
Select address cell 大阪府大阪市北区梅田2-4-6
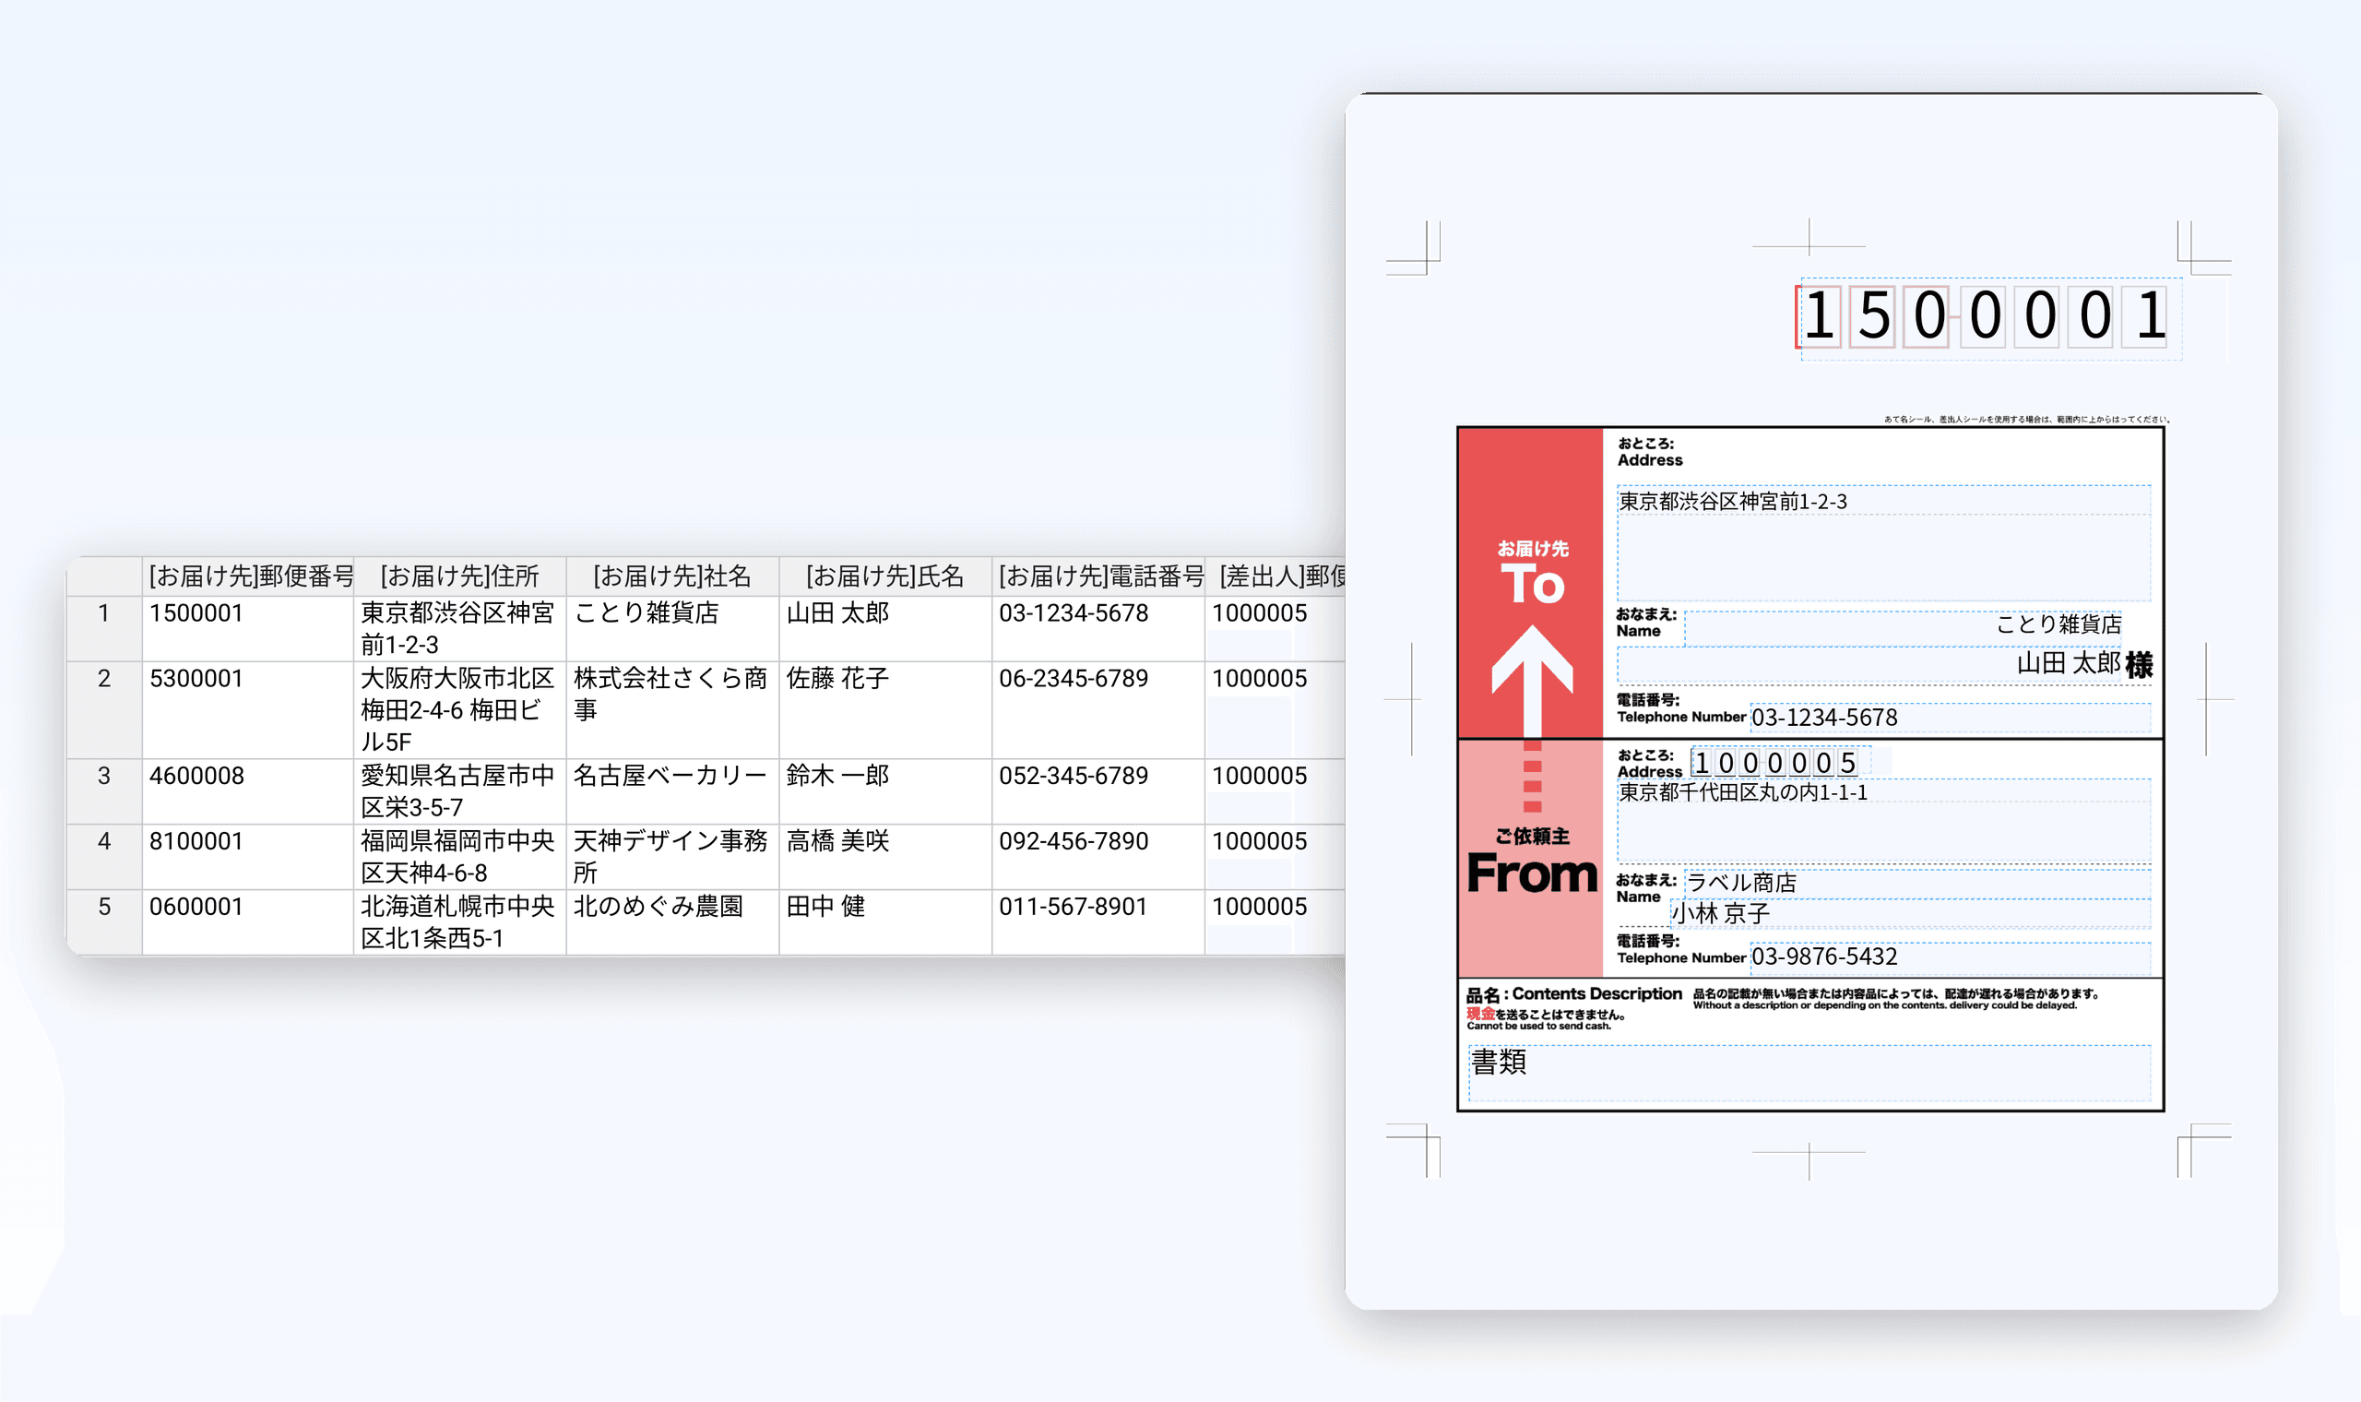tap(460, 709)
